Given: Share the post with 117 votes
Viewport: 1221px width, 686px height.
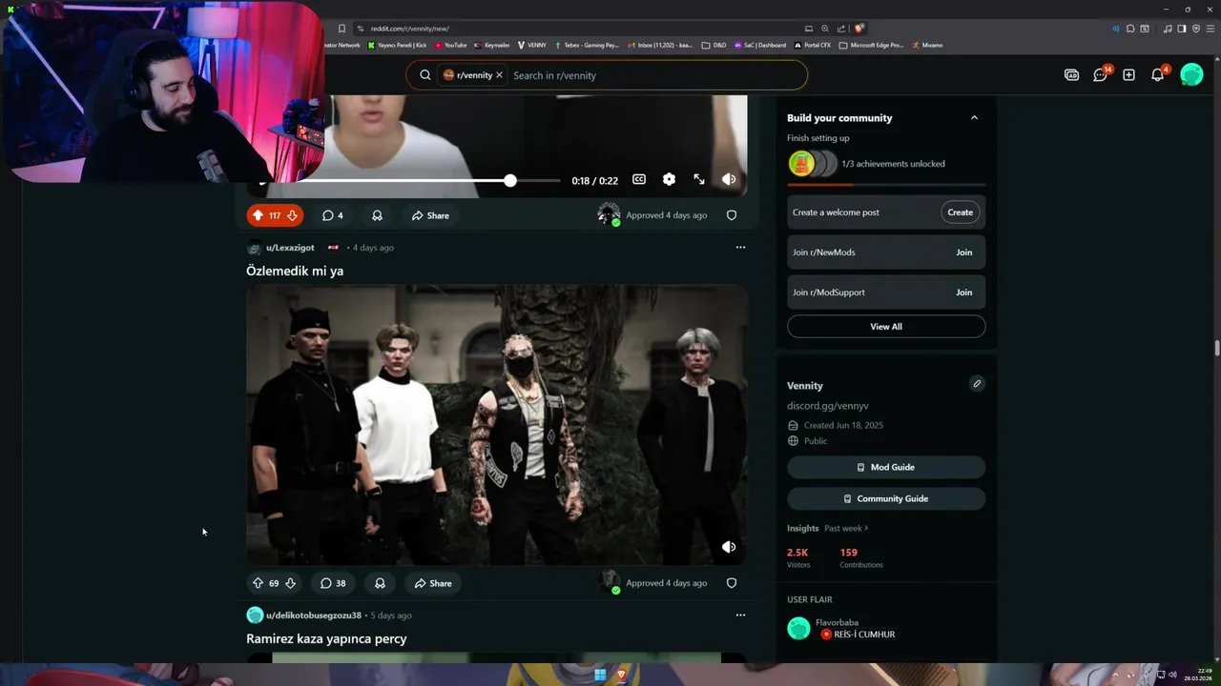Looking at the screenshot, I should pos(430,215).
